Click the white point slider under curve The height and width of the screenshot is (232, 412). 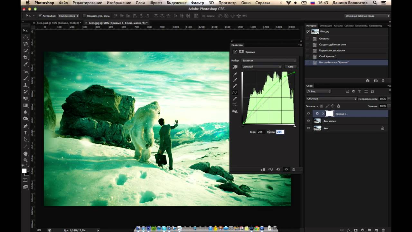click(295, 126)
